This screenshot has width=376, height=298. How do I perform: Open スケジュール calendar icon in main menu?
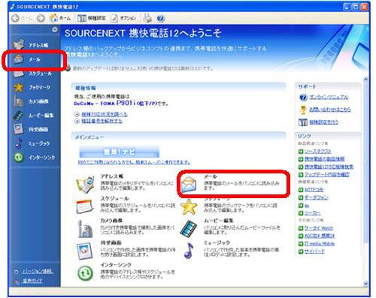pos(84,206)
